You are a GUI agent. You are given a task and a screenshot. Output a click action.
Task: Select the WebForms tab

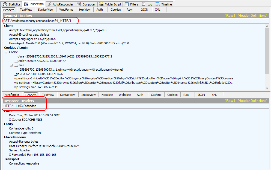tap(66, 10)
